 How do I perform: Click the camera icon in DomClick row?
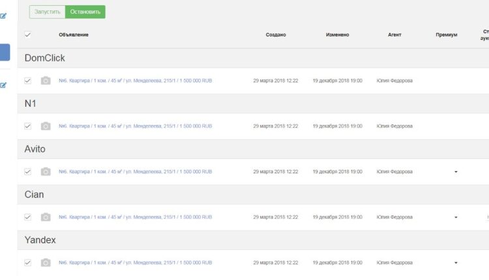[x=45, y=81]
